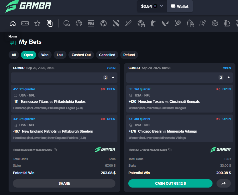
Task: Copy Ticket ID ending 502060
Action: (55, 150)
